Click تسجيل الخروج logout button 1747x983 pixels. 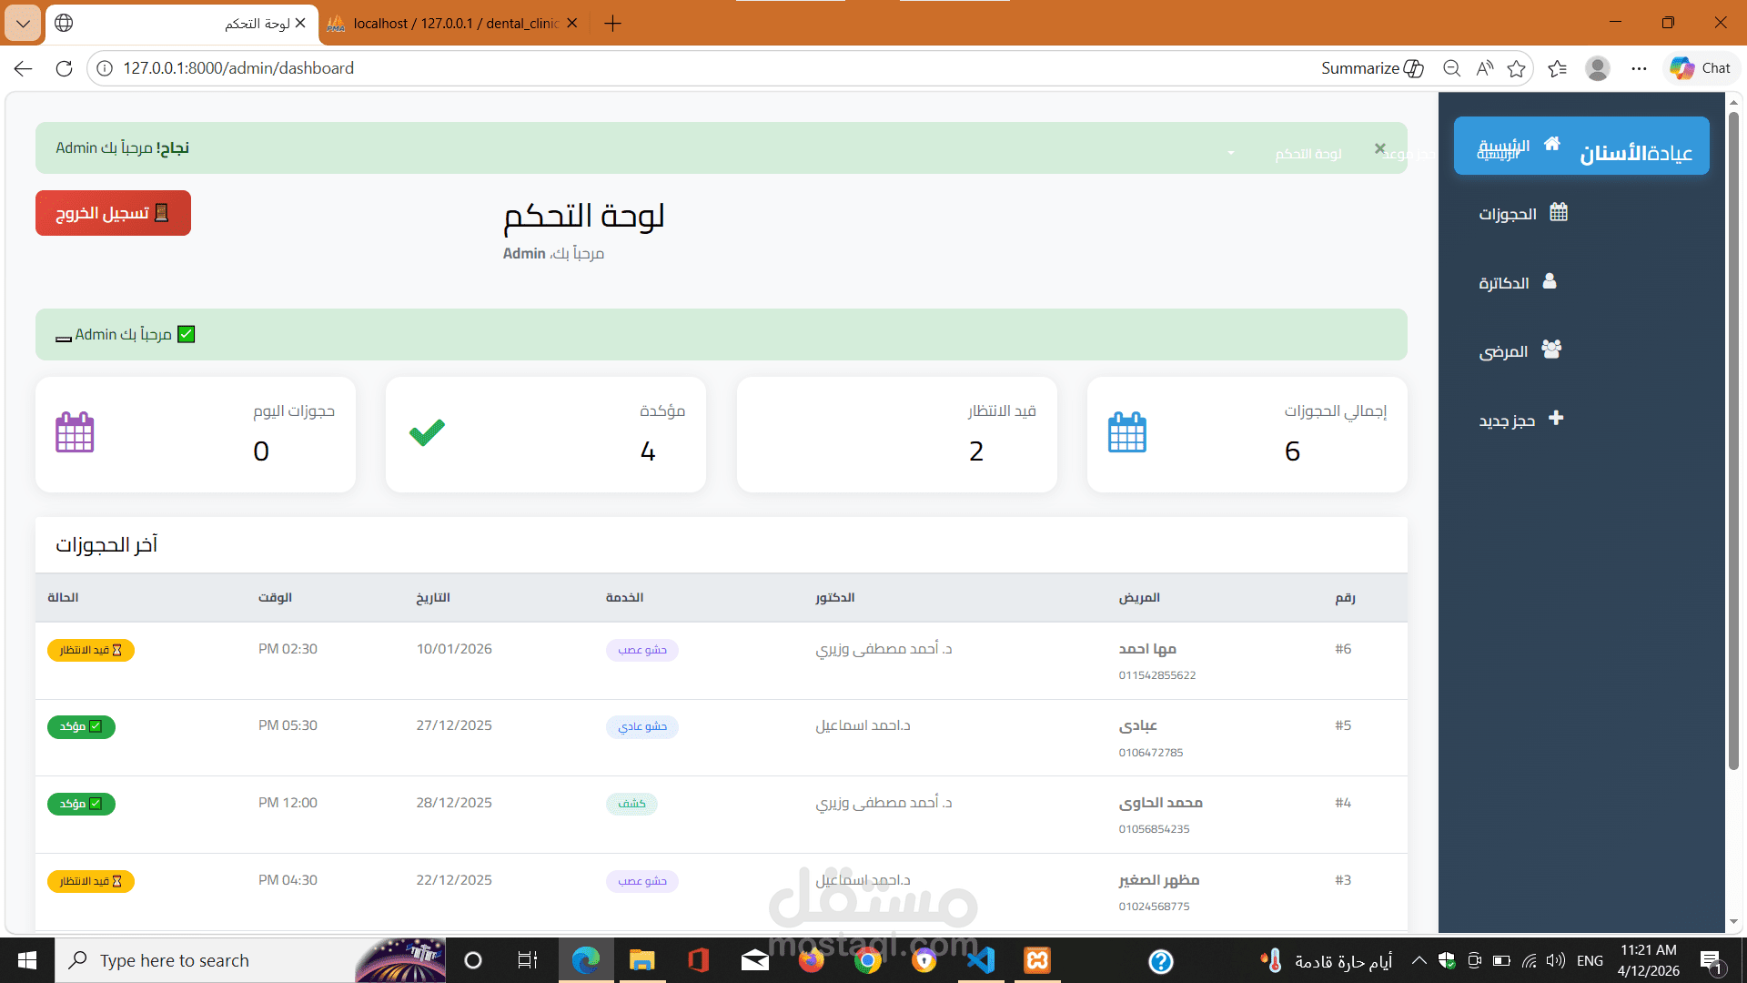pos(113,213)
